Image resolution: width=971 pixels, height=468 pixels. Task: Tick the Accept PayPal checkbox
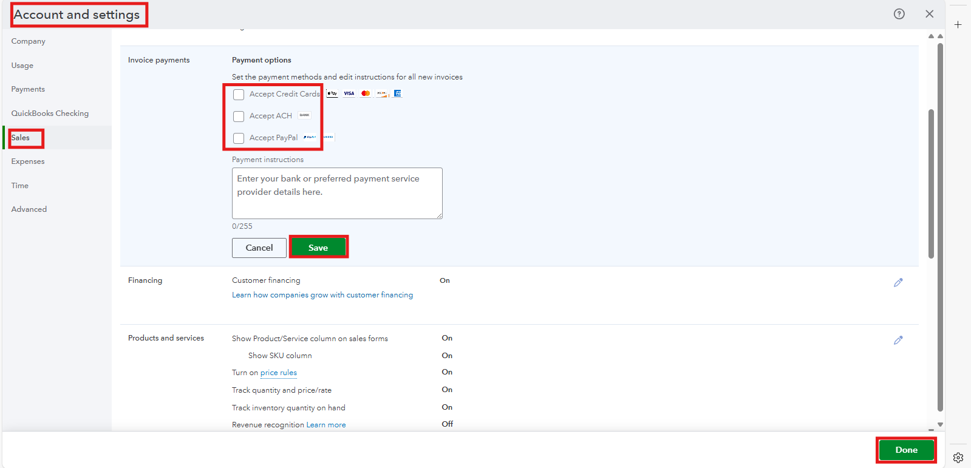click(x=239, y=138)
